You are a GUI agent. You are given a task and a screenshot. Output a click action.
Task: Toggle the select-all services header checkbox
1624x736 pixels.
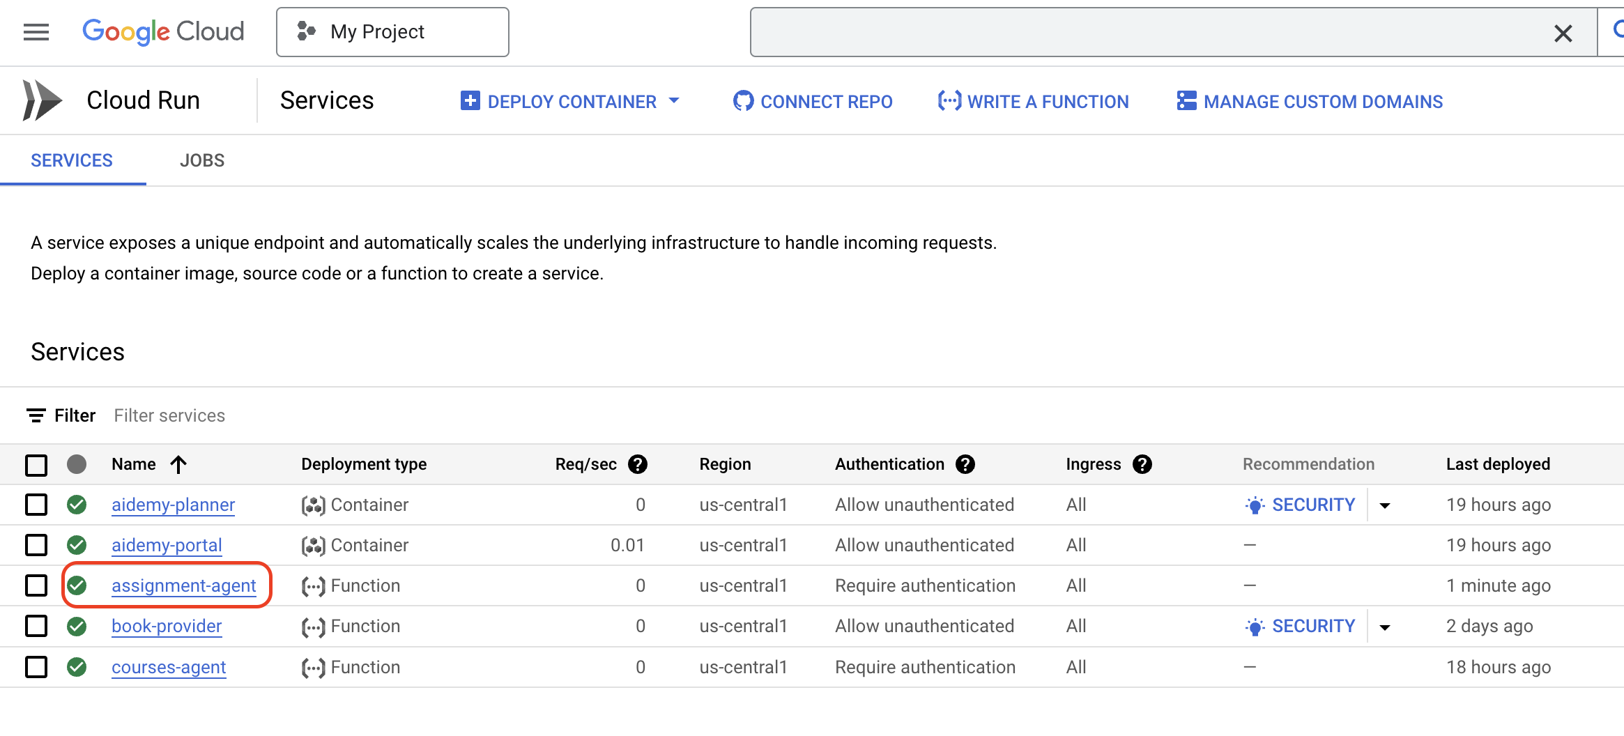(36, 465)
